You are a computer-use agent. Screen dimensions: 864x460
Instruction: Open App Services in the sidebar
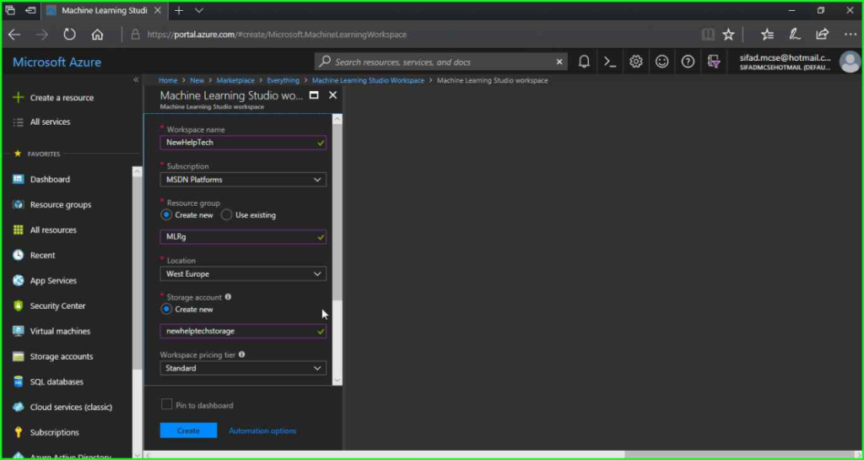tap(53, 280)
